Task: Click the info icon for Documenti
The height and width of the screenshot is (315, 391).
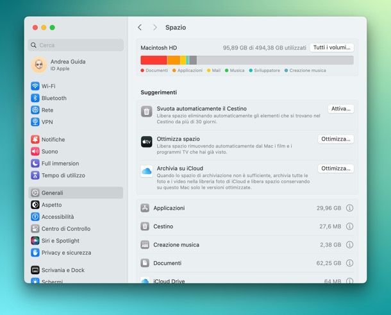Action: (349, 263)
